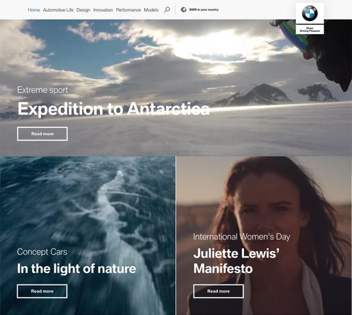Click the search magnifier icon
Image resolution: width=352 pixels, height=315 pixels.
(167, 10)
